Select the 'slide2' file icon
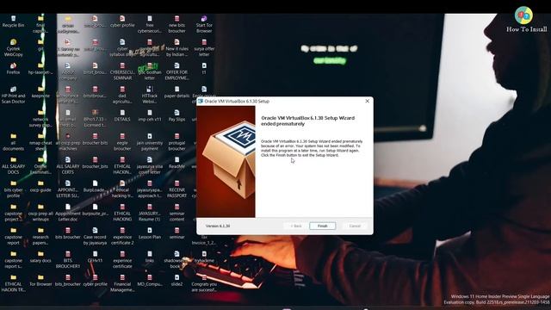 (176, 280)
